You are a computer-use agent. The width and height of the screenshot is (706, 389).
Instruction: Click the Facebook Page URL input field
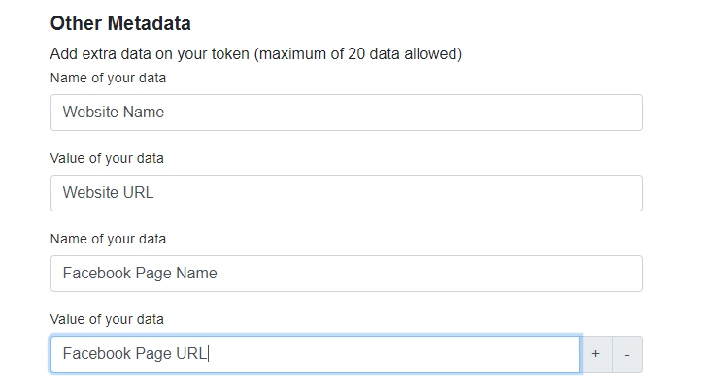pyautogui.click(x=315, y=354)
